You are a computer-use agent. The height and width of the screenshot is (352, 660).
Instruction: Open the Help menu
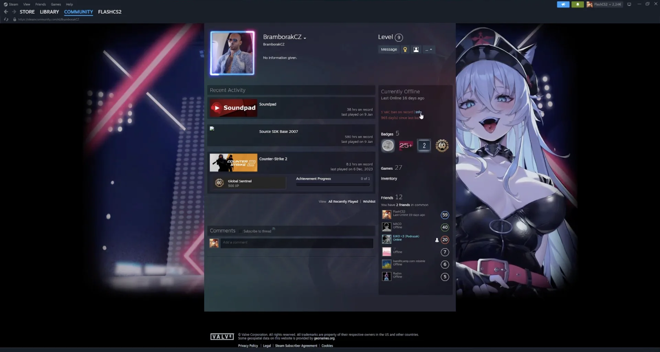point(69,4)
